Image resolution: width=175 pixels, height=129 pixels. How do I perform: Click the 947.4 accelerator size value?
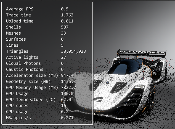67,75
